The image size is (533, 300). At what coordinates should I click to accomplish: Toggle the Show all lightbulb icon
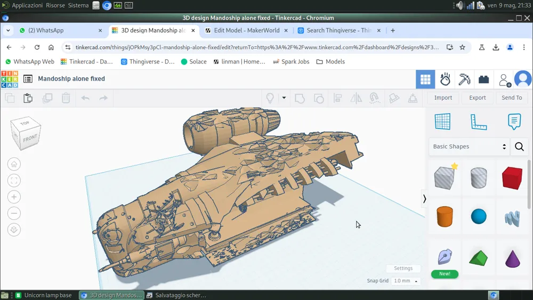pyautogui.click(x=270, y=98)
